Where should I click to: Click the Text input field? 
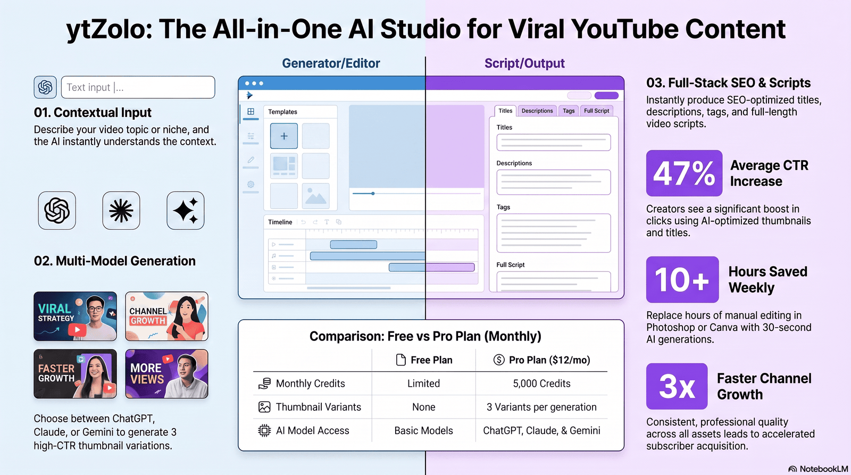[138, 87]
